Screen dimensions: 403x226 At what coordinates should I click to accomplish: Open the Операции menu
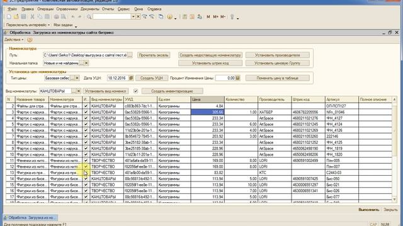click(45, 9)
